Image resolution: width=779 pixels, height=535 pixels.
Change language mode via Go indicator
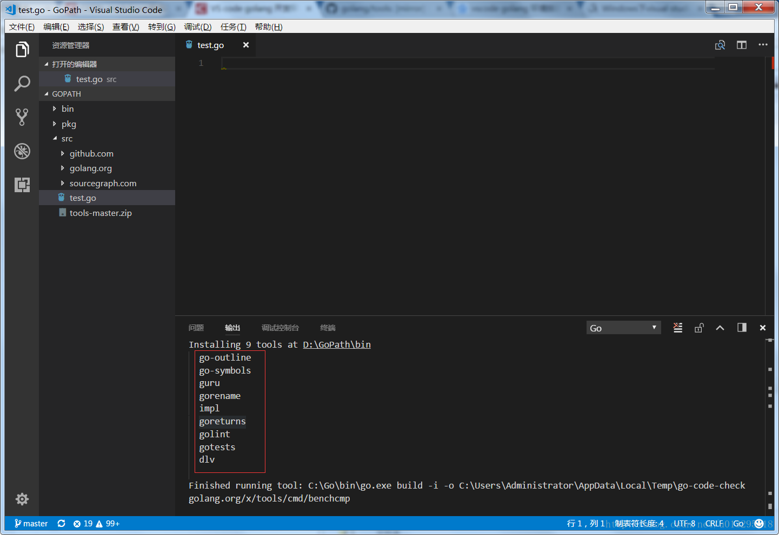[738, 524]
